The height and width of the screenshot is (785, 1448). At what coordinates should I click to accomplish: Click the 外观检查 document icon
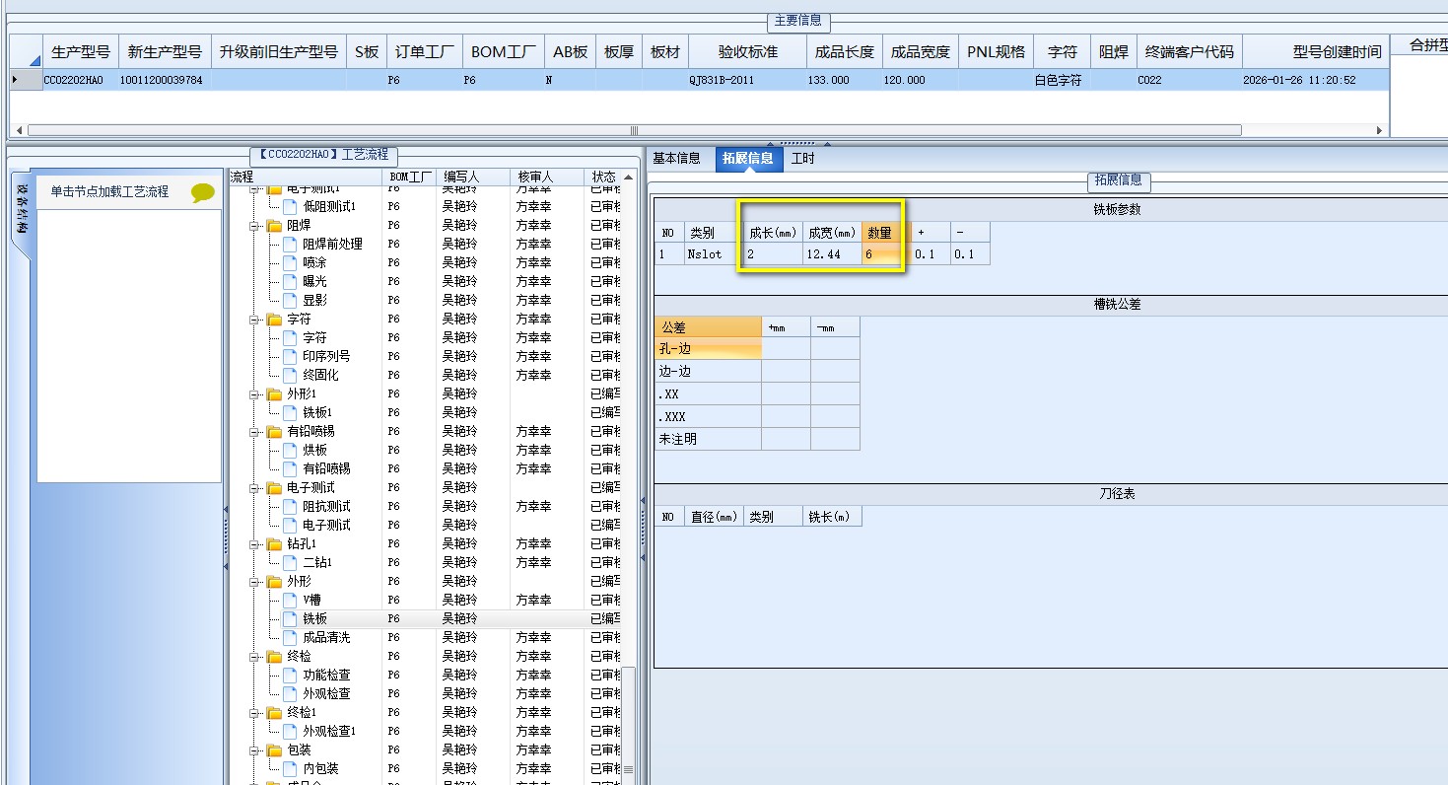coord(290,694)
